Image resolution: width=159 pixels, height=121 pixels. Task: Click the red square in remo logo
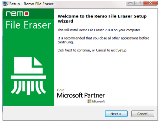[27, 14]
